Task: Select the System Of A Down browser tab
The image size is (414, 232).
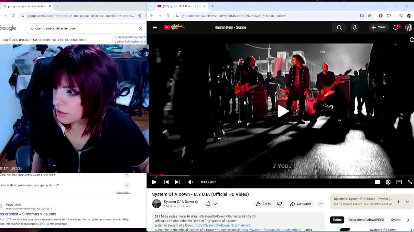Action: coord(181,6)
